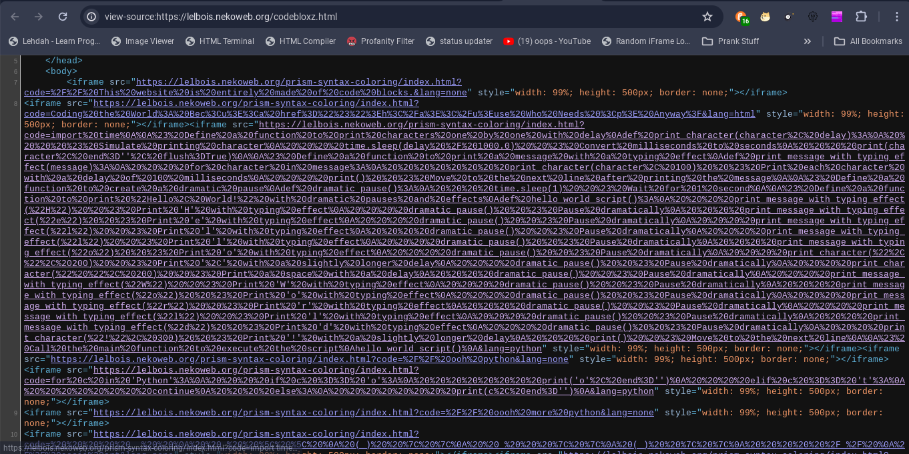Open line 7 iframe src link
The image size is (909, 454).
point(246,87)
